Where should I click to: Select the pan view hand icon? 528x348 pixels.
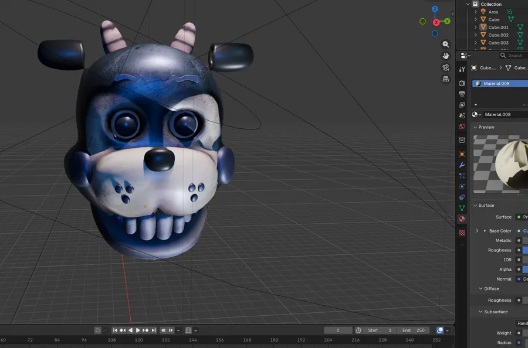click(445, 56)
